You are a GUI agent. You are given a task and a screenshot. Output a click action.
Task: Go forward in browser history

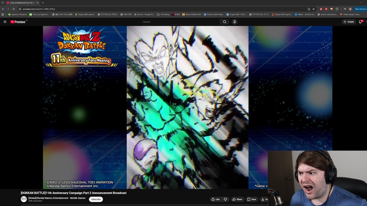(8, 9)
